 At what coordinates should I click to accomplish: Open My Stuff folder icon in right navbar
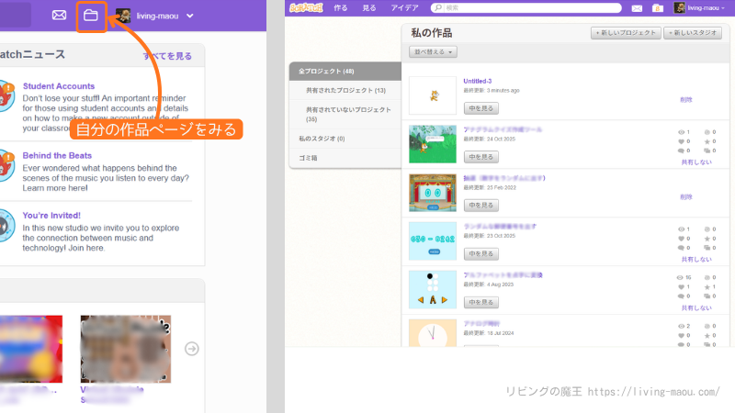click(657, 7)
